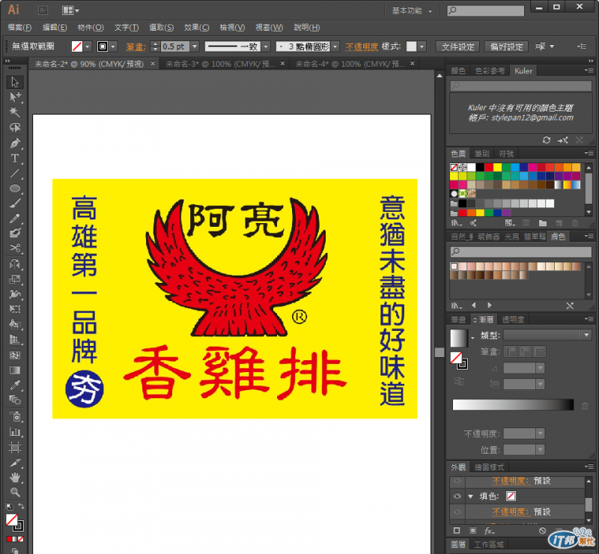Select the Pen tool
This screenshot has width=599, height=554.
pos(14,143)
